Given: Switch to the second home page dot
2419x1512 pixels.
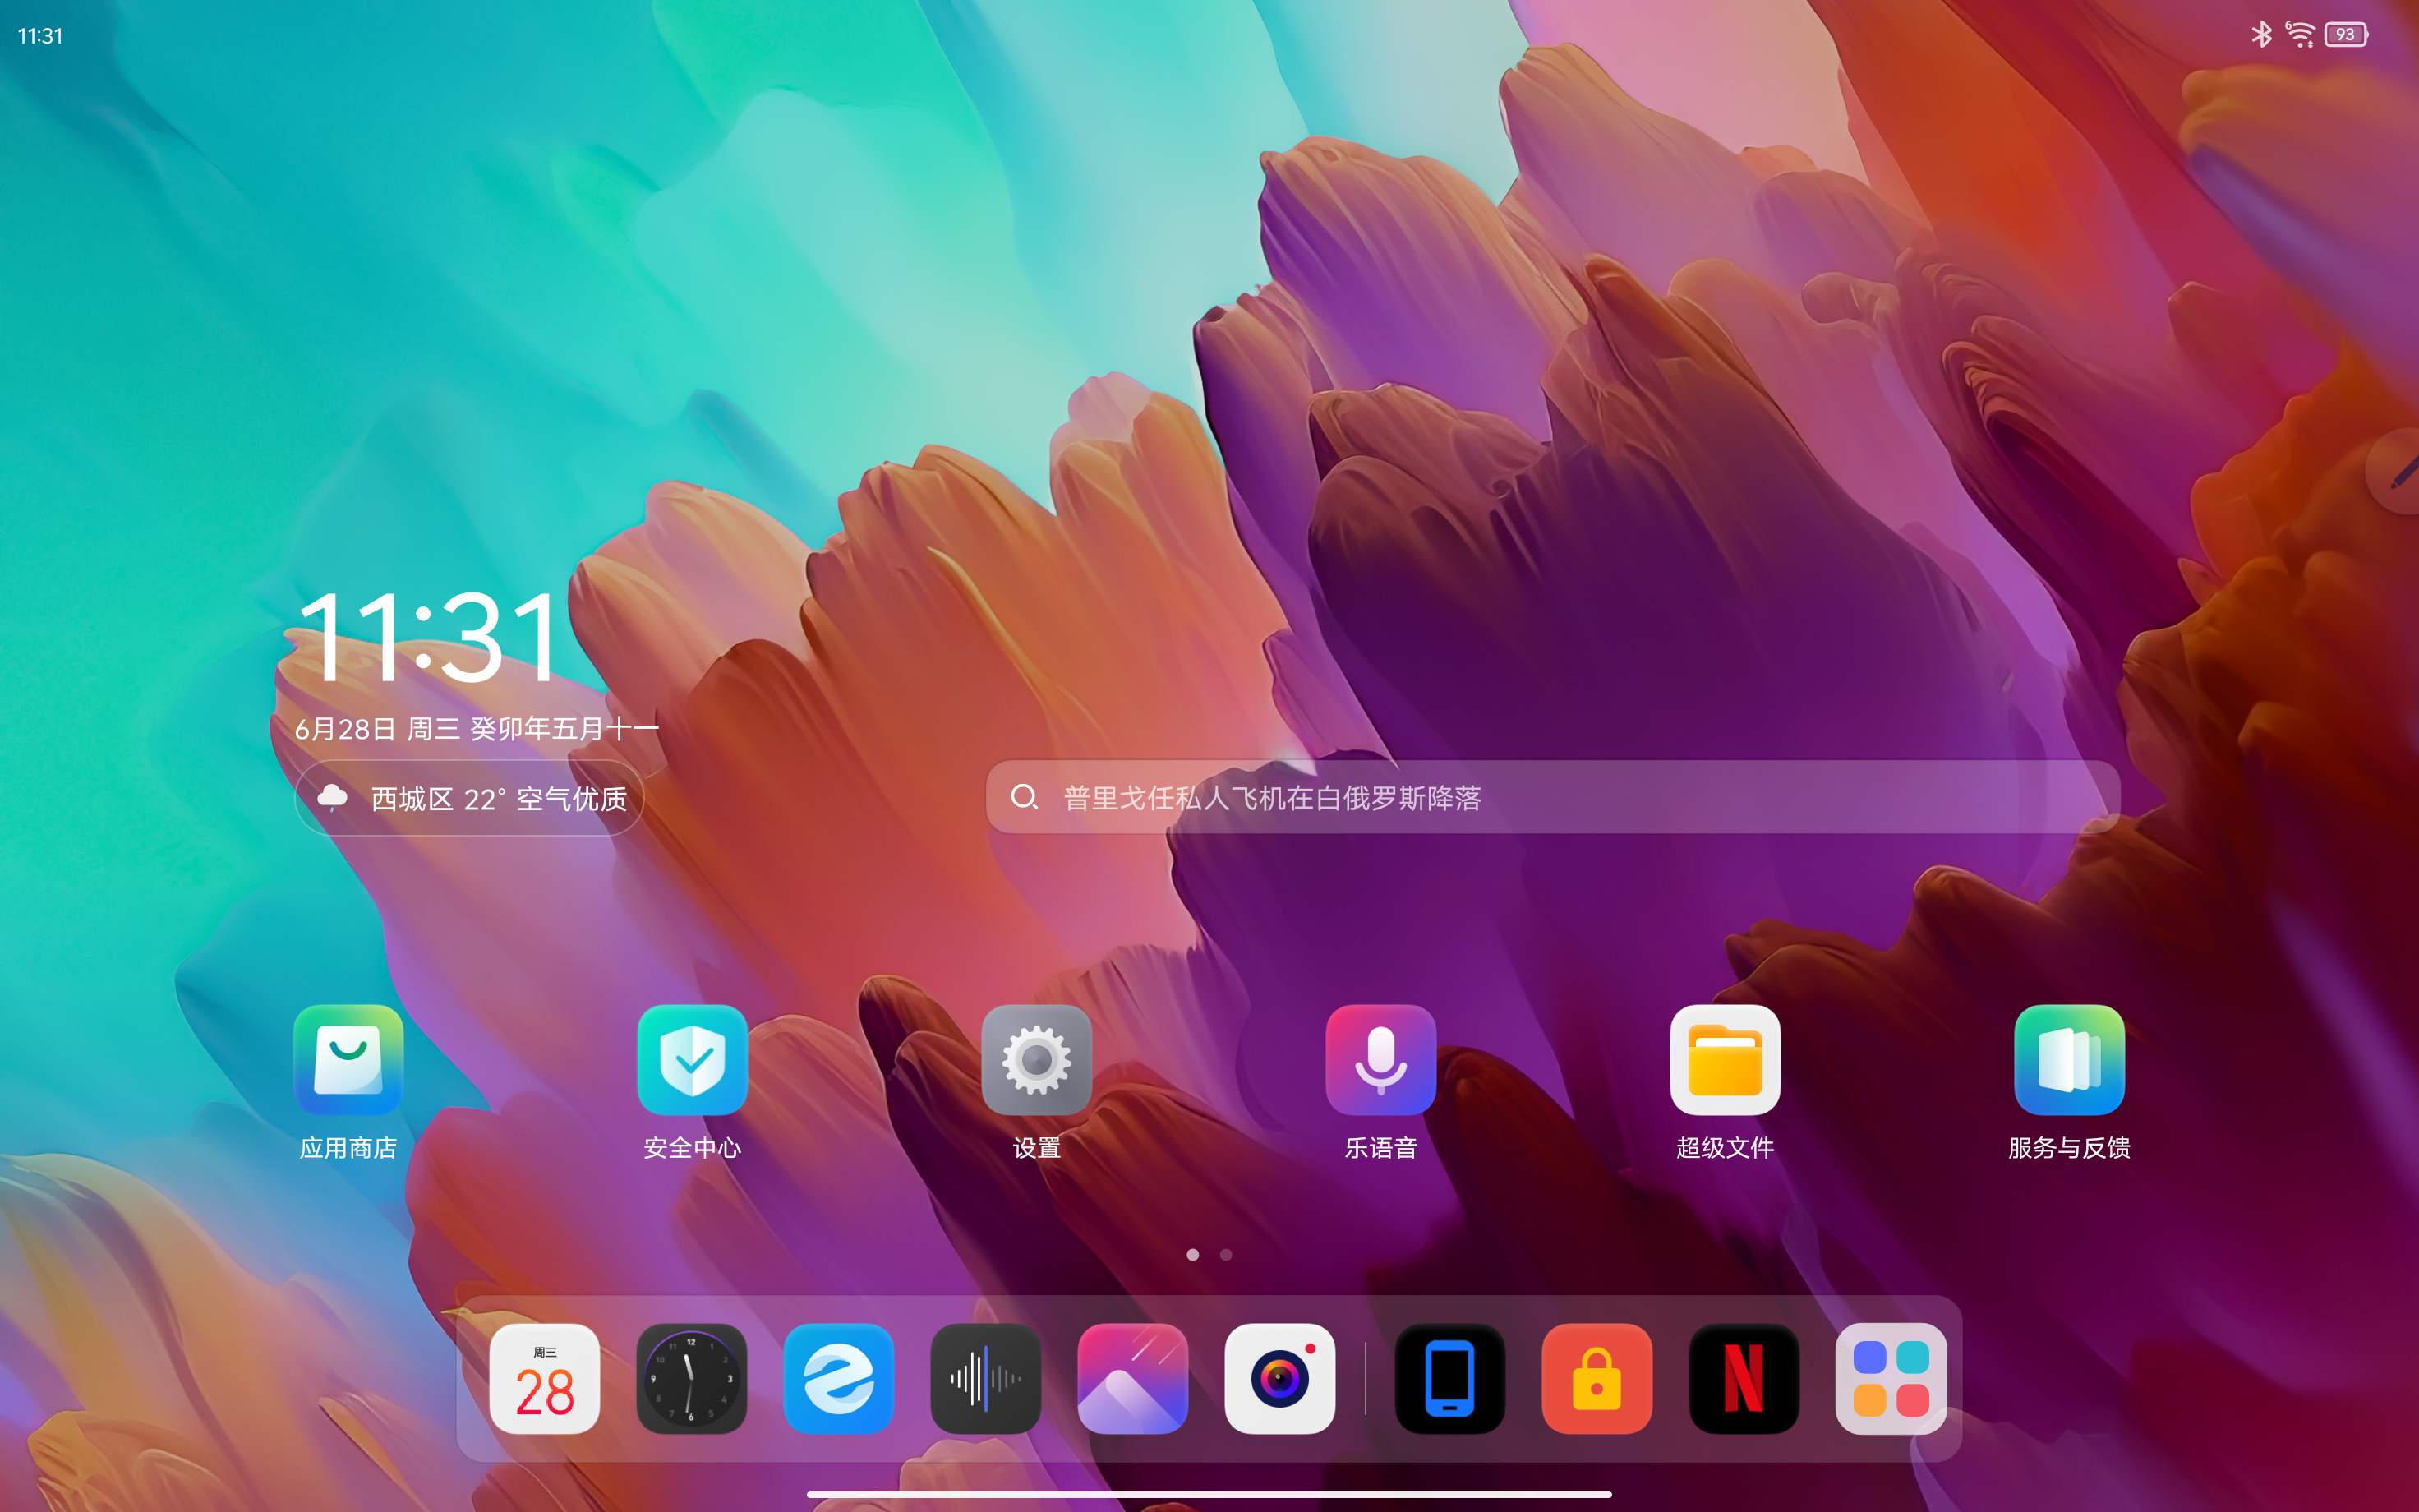Looking at the screenshot, I should pyautogui.click(x=1227, y=1254).
